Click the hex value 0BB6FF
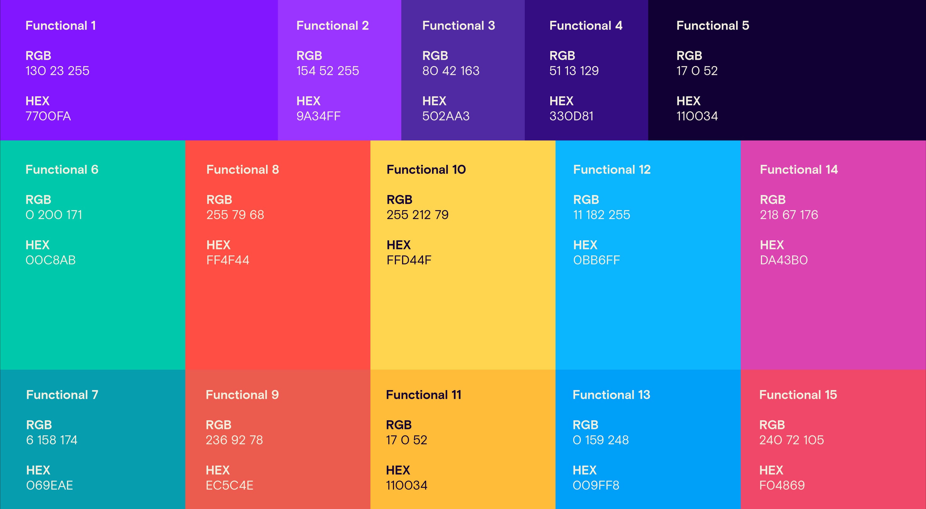Viewport: 926px width, 509px height. tap(596, 260)
